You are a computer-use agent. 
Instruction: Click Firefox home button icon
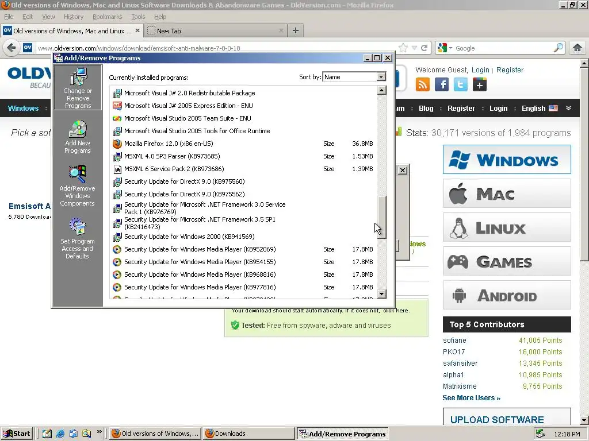tap(577, 48)
